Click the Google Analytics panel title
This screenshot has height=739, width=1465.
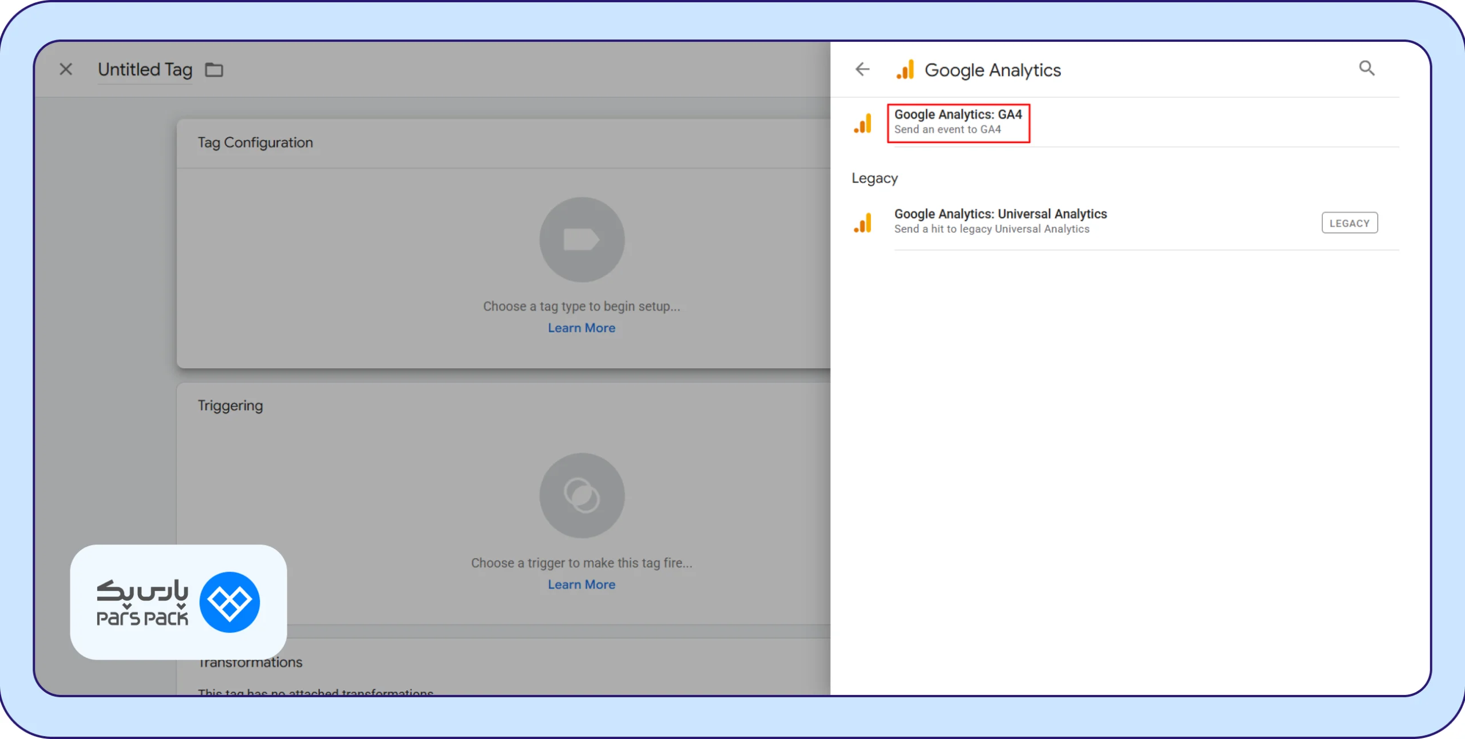click(x=993, y=70)
